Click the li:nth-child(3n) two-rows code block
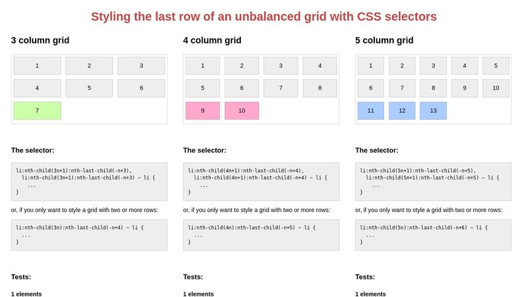 tap(89, 235)
